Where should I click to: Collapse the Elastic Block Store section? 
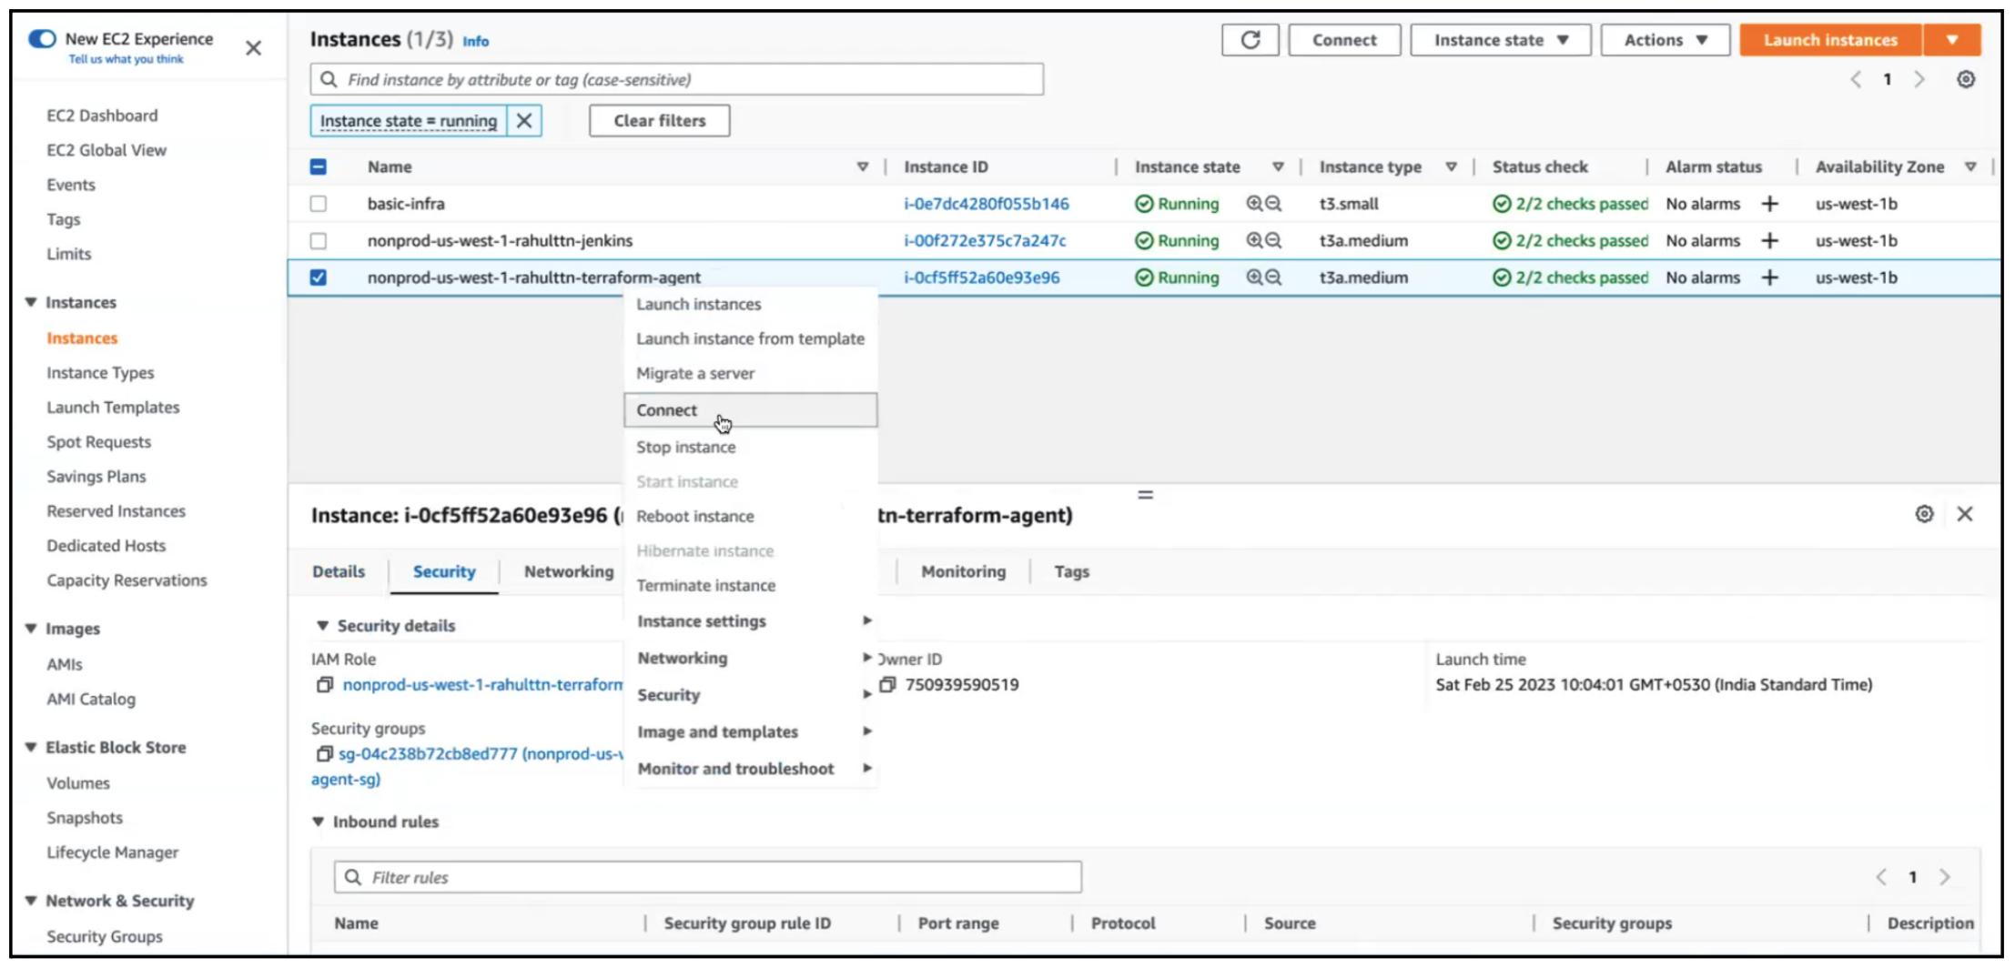pyautogui.click(x=31, y=747)
